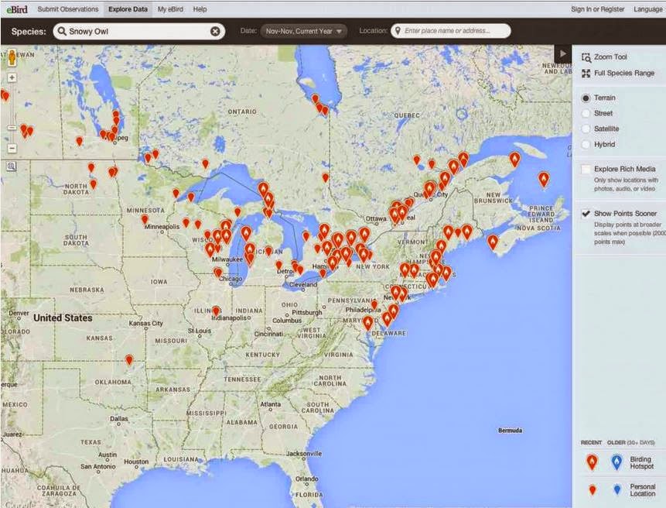Click the eBird logo
This screenshot has width=666, height=508.
click(x=18, y=9)
